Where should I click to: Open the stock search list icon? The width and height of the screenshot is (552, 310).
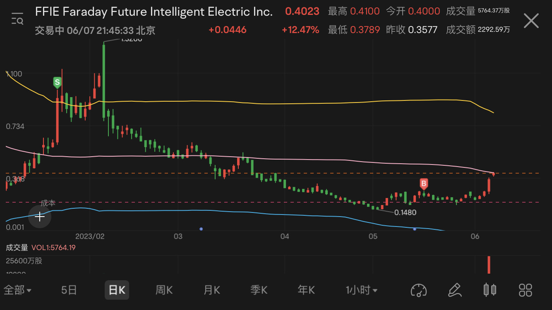17,19
